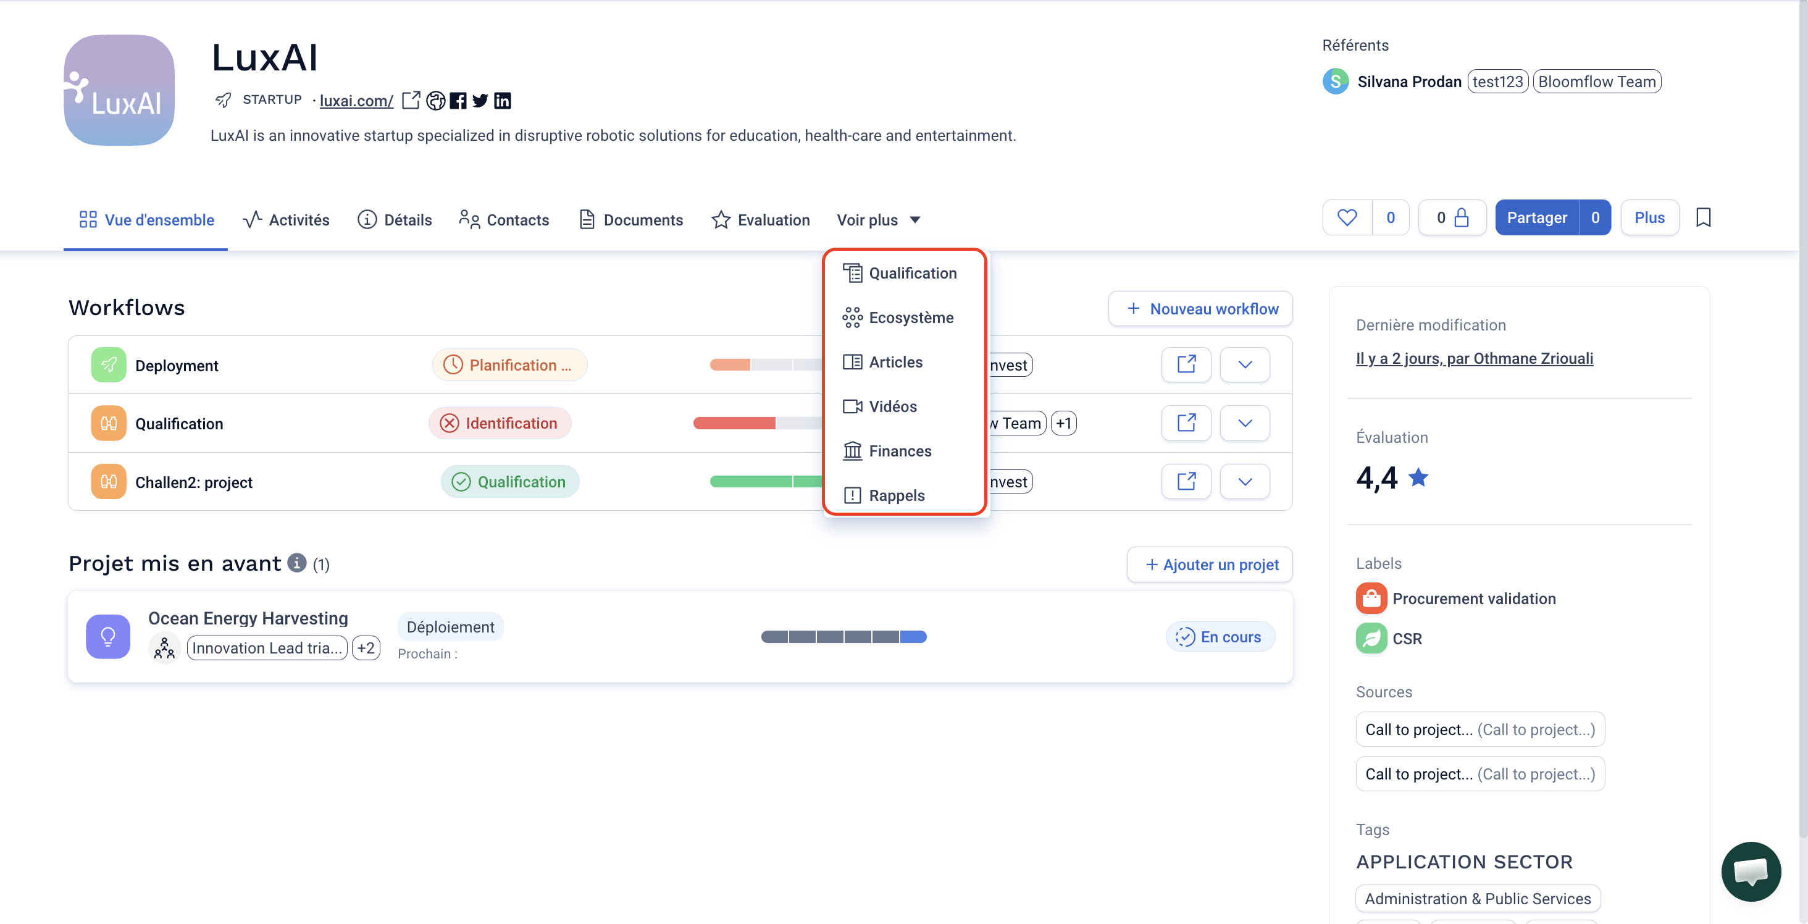Open the chat support bubble
Screen dimensions: 1808x924
pyautogui.click(x=1751, y=871)
